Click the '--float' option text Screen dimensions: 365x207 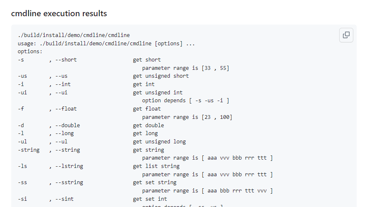(x=66, y=109)
